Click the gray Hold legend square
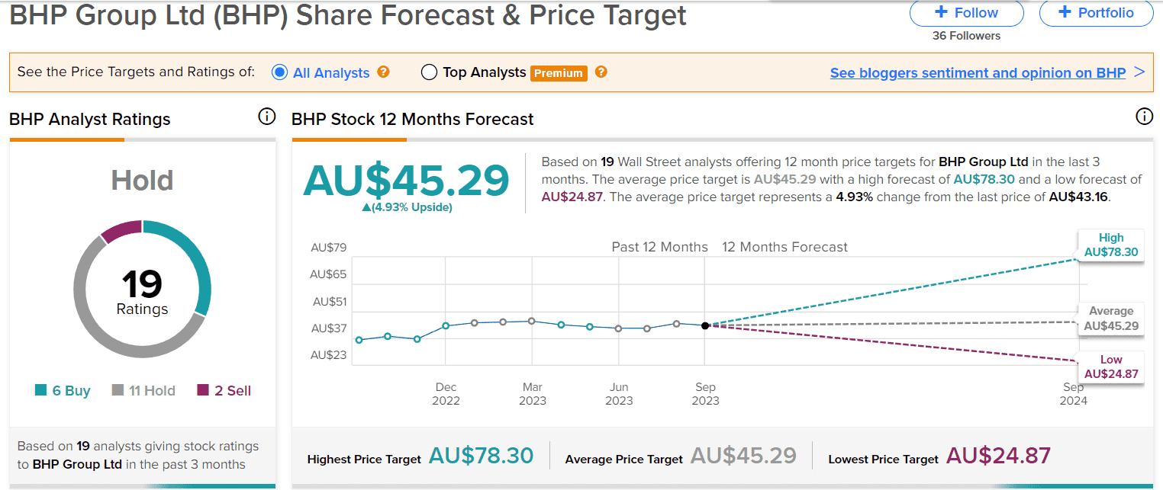 point(118,390)
